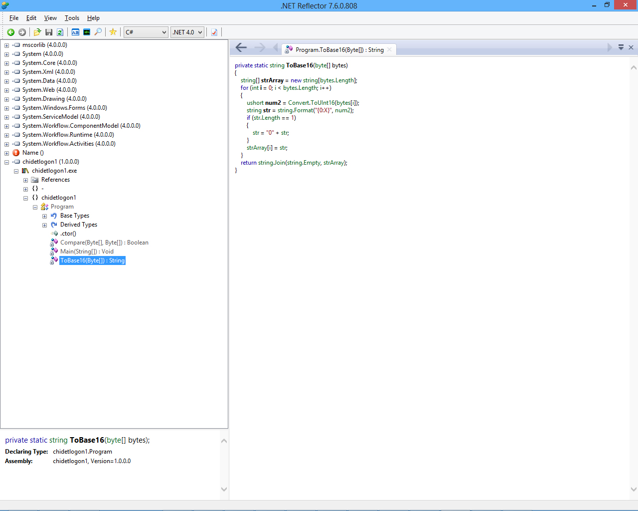Click the string.Join link in code

pos(271,163)
